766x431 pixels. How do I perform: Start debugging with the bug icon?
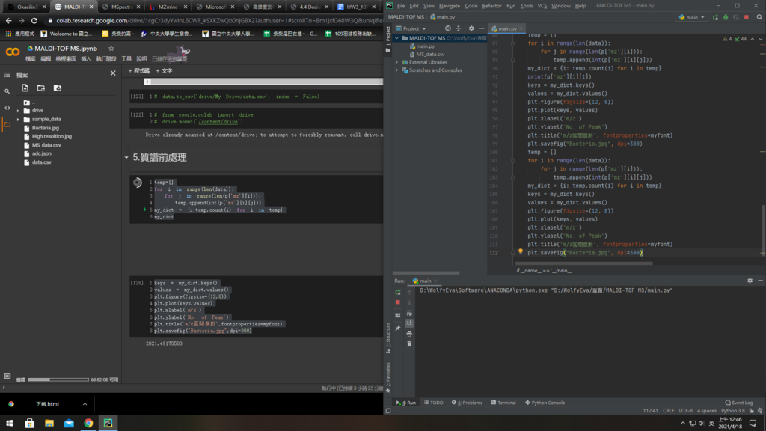coord(726,18)
